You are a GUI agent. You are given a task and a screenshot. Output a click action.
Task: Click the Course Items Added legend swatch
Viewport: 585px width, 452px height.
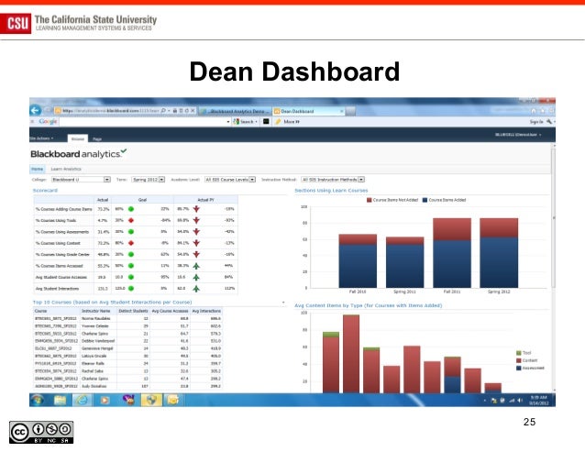tap(425, 200)
